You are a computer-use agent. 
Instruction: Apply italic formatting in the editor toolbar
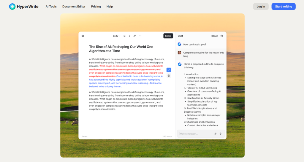[129, 36]
